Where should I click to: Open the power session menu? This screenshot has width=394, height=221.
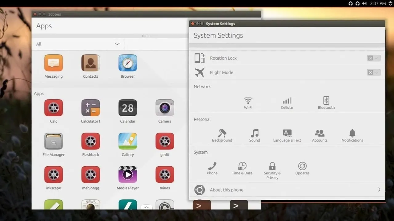tap(390, 3)
